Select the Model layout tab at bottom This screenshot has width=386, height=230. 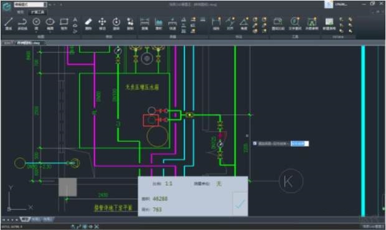tap(25, 219)
